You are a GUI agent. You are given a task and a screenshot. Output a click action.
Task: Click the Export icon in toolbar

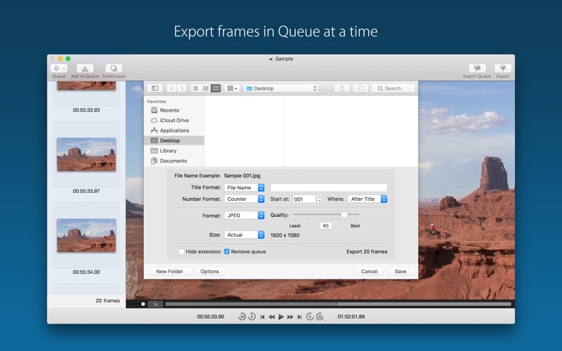[x=502, y=69]
